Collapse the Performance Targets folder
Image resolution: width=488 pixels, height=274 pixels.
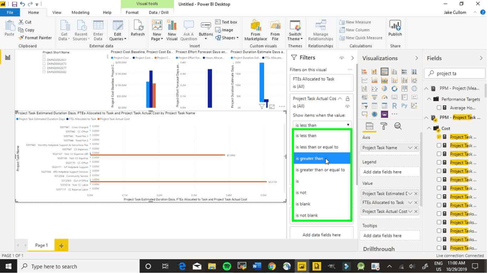click(429, 99)
